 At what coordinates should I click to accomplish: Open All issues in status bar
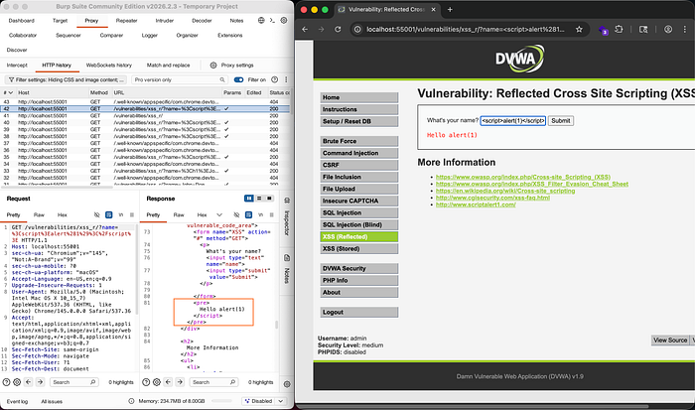(x=52, y=402)
